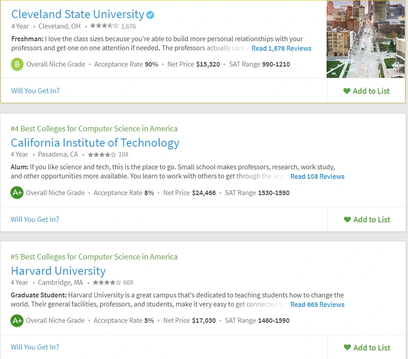The image size is (408, 359).
Task: Click Will You Get In for Cleveland State
Action: click(x=35, y=91)
